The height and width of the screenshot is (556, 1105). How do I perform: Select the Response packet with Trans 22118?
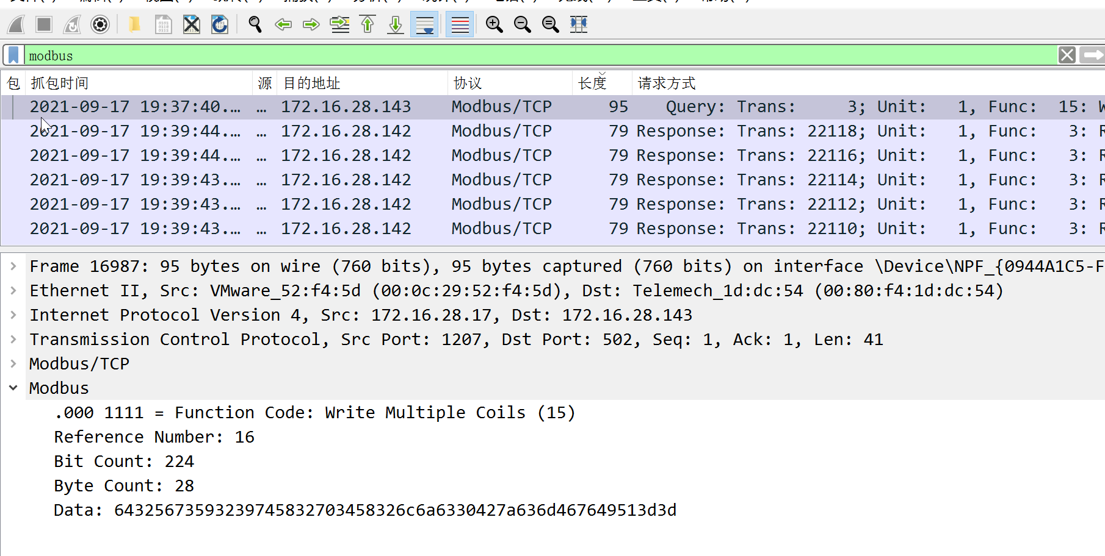coord(552,131)
